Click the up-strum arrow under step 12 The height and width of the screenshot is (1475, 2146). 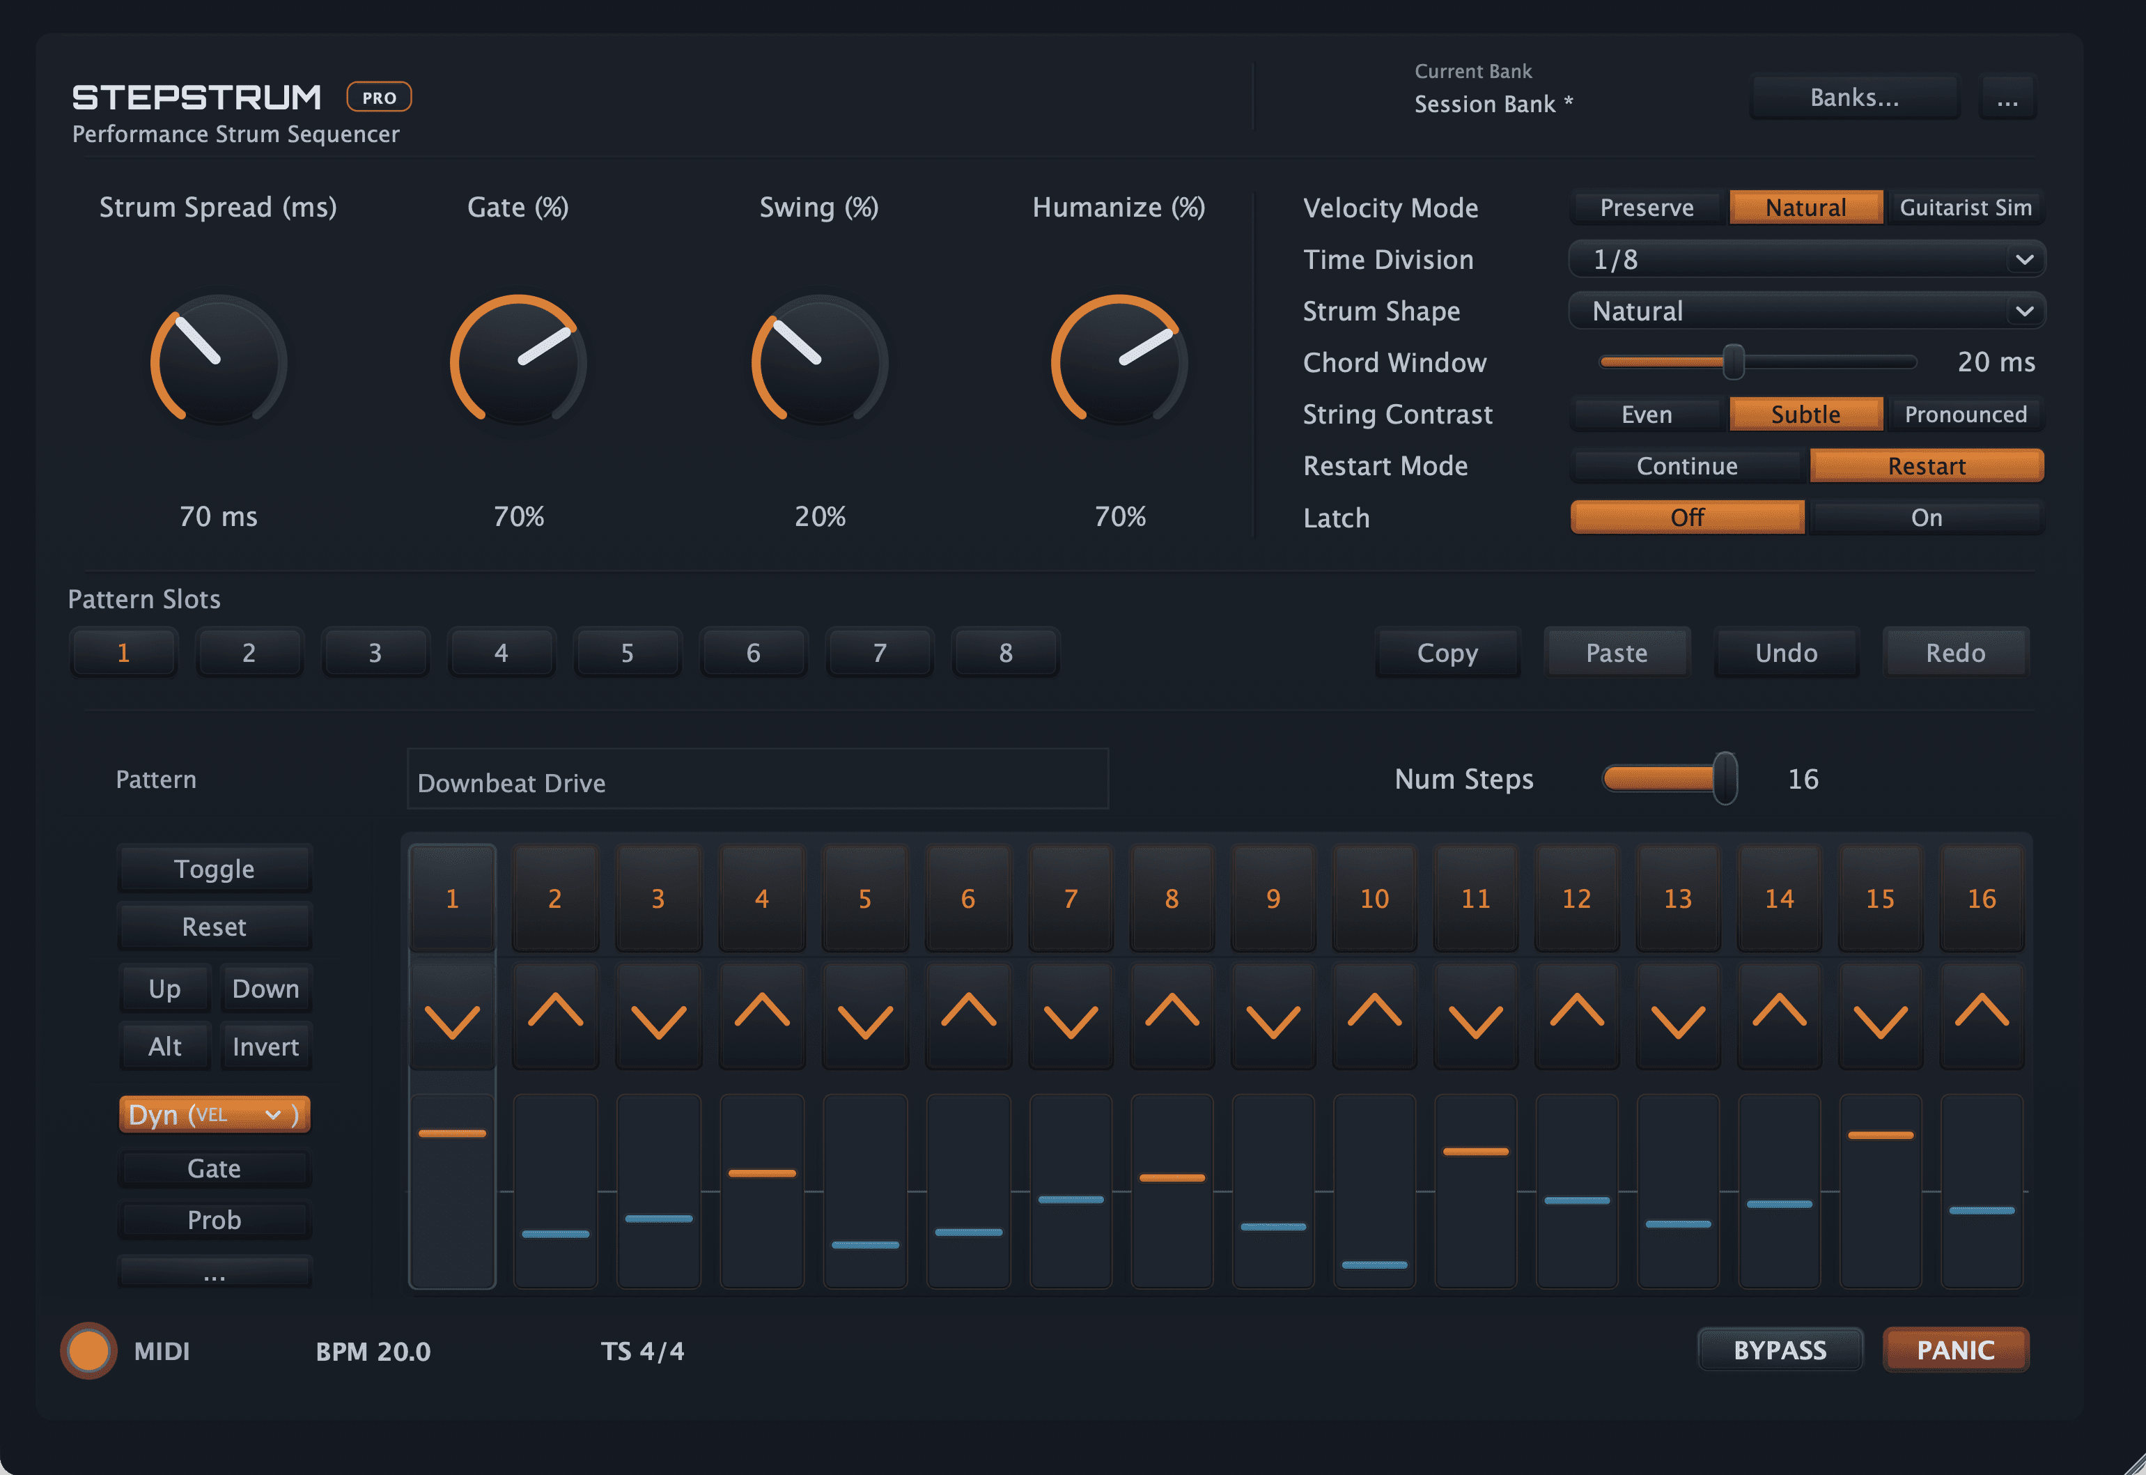pos(1577,1017)
